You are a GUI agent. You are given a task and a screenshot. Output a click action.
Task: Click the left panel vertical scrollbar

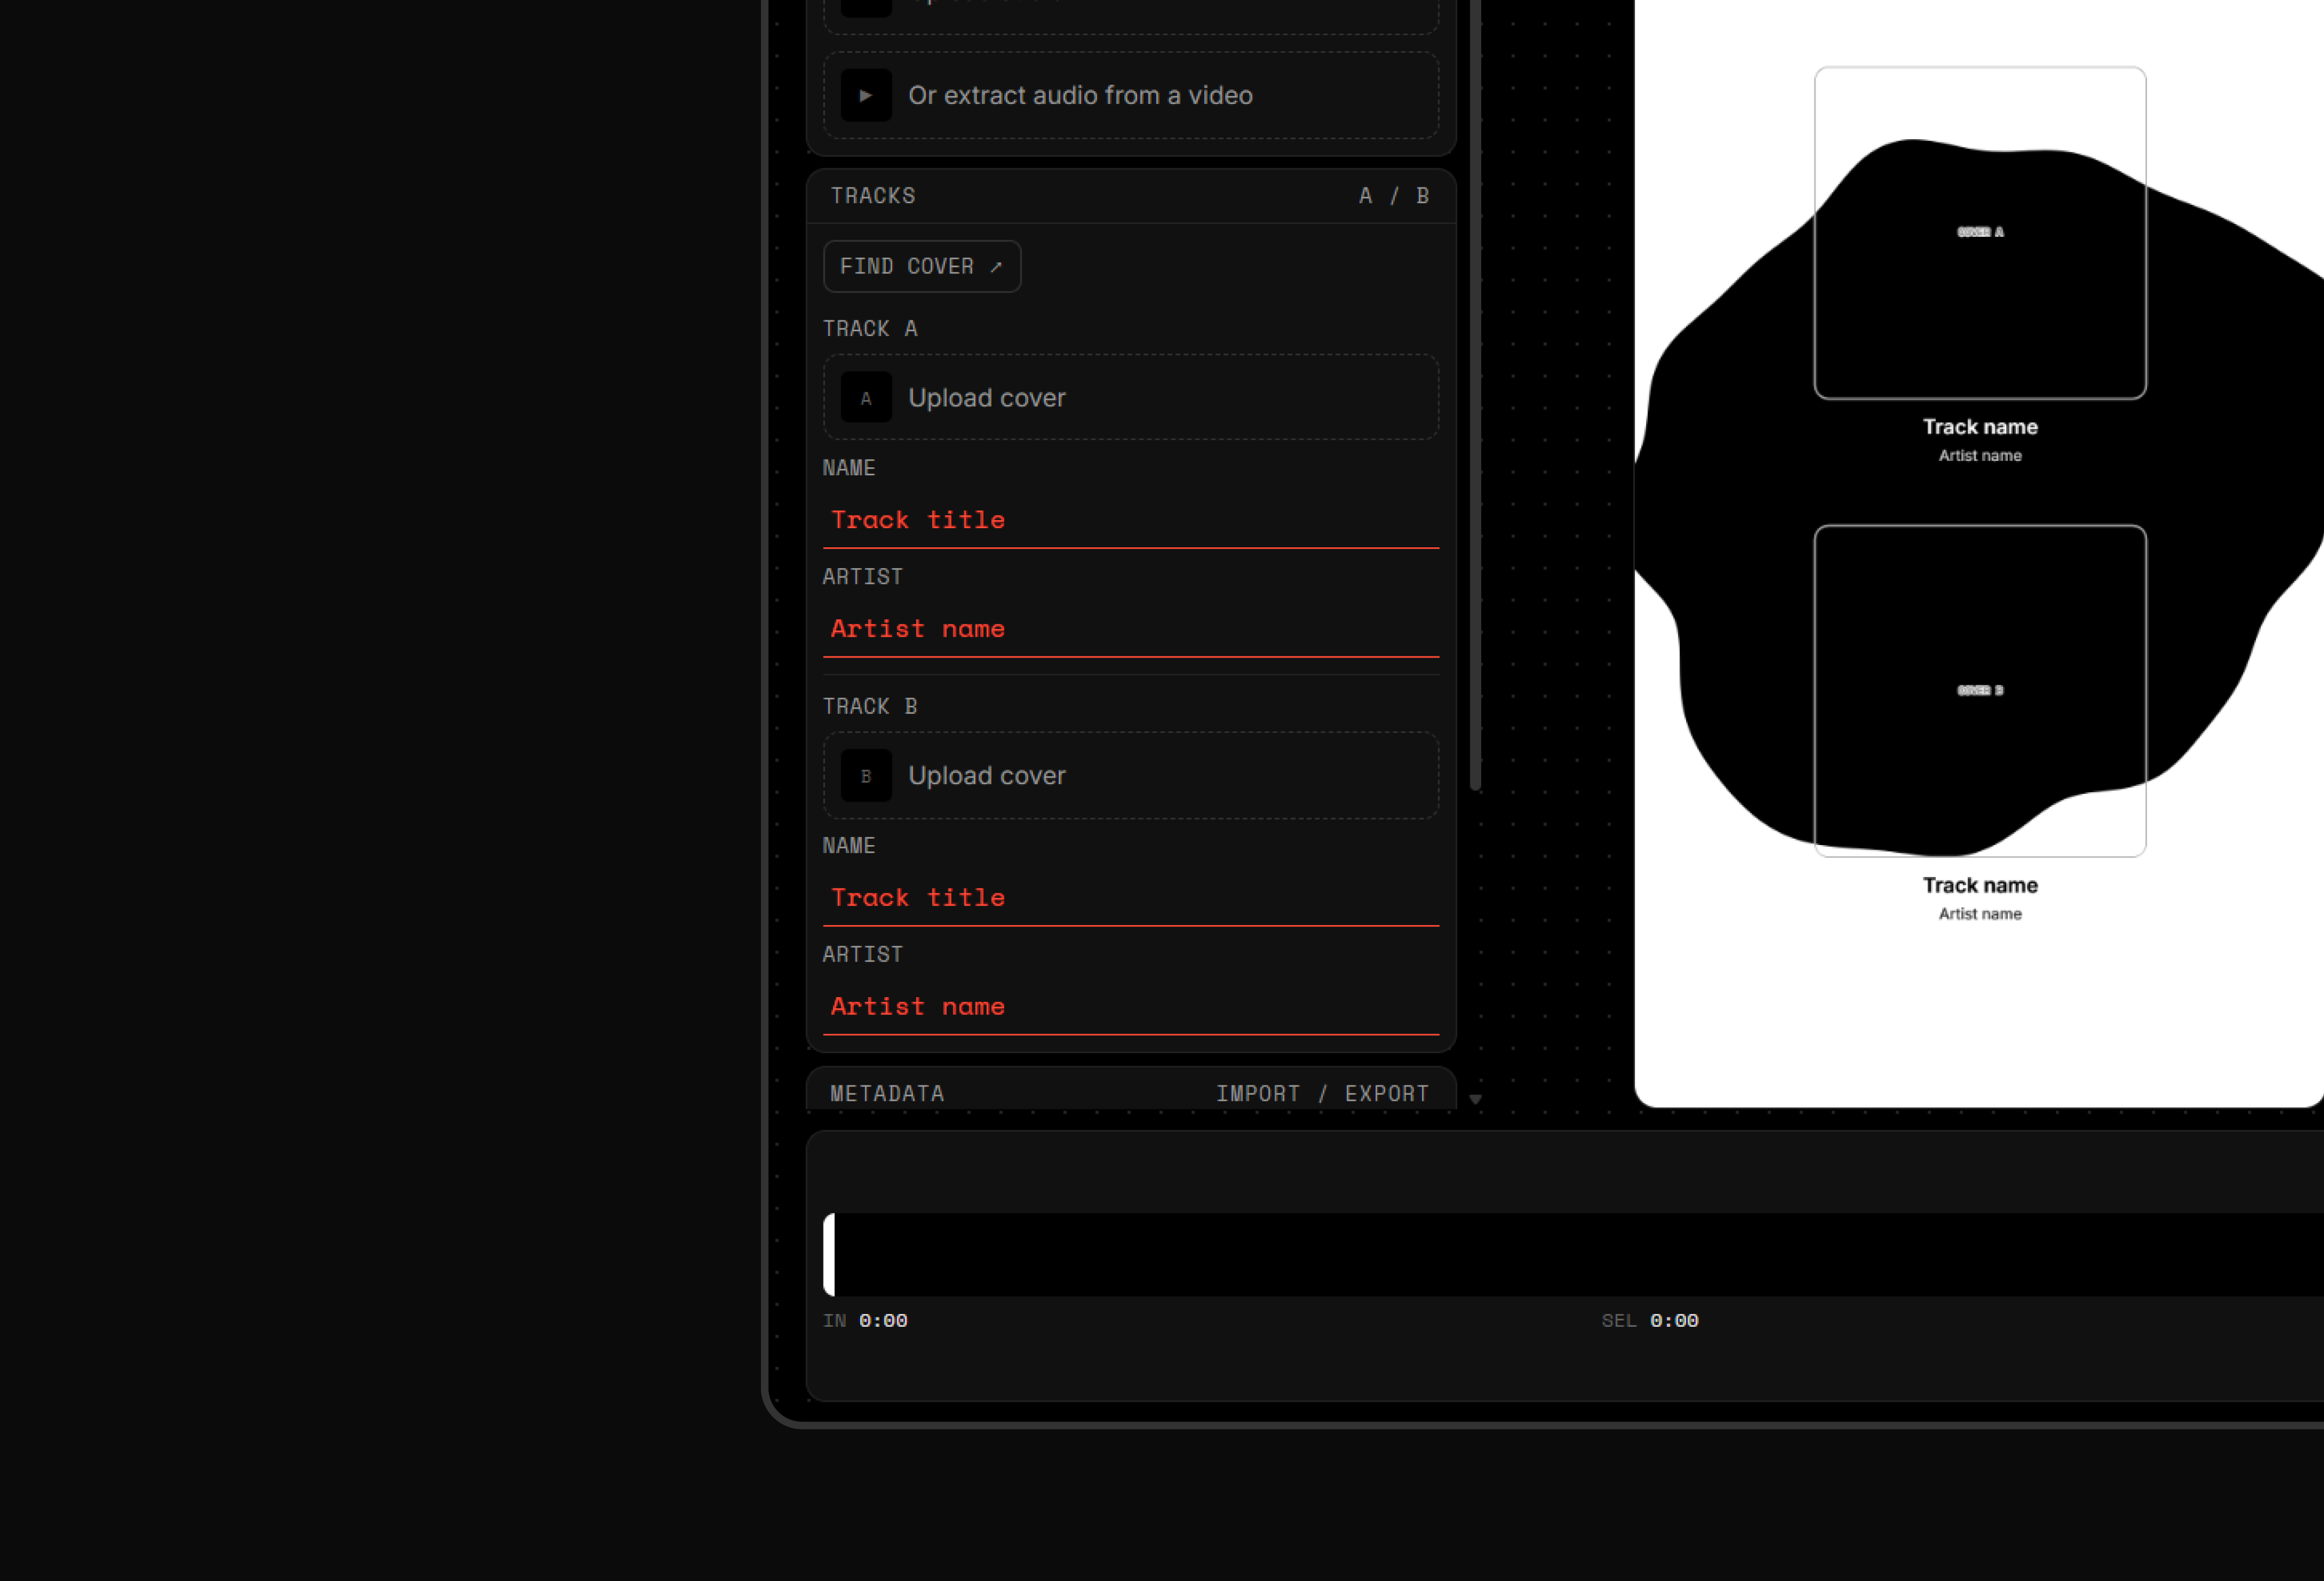click(x=1475, y=395)
